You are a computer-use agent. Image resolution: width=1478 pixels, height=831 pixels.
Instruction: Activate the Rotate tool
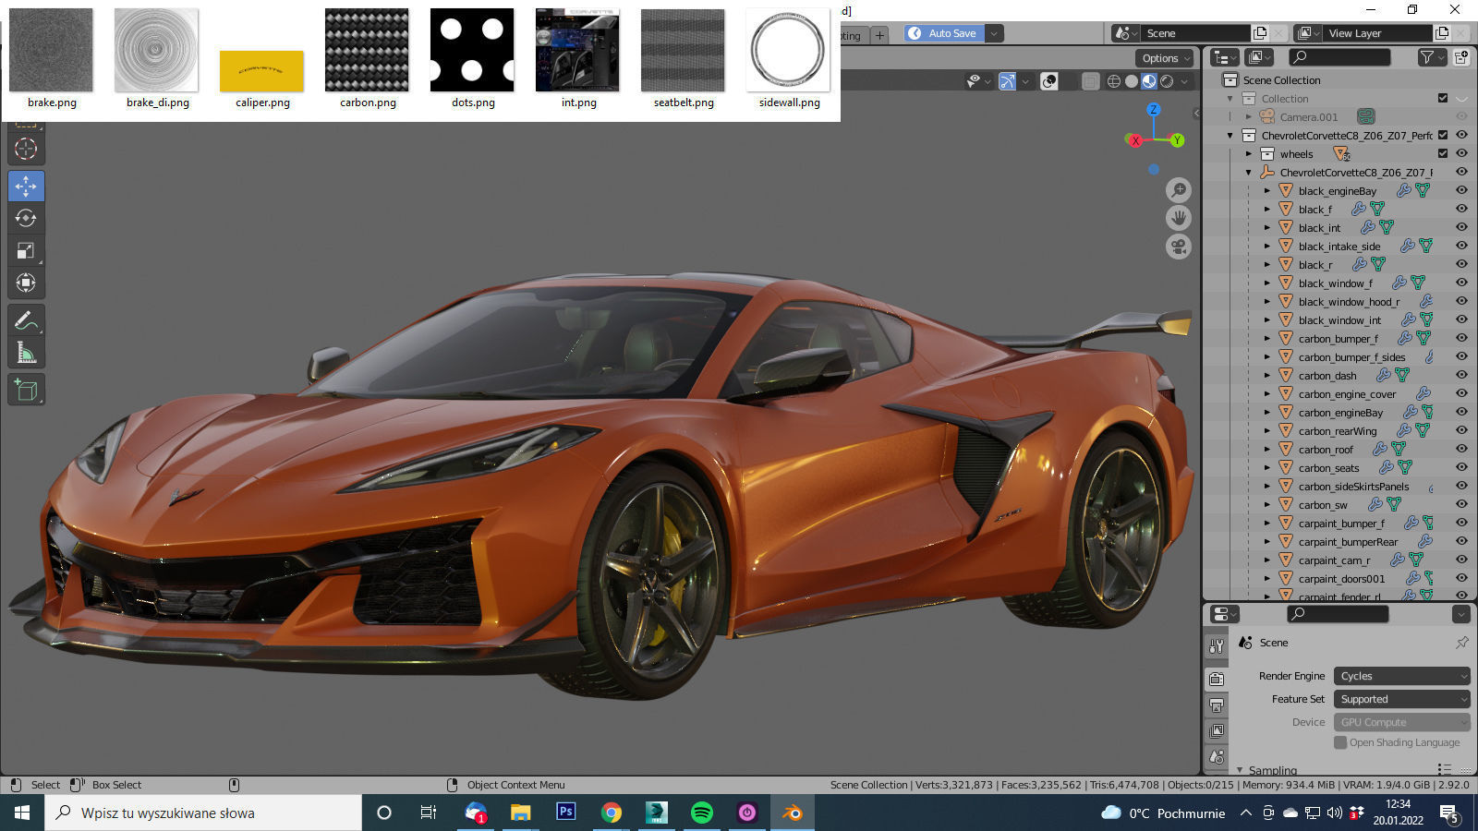[26, 218]
